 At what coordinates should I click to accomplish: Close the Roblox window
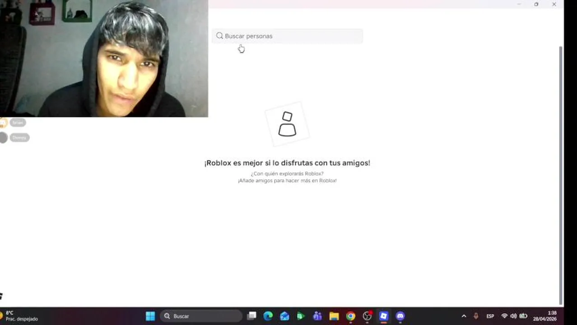point(554,4)
